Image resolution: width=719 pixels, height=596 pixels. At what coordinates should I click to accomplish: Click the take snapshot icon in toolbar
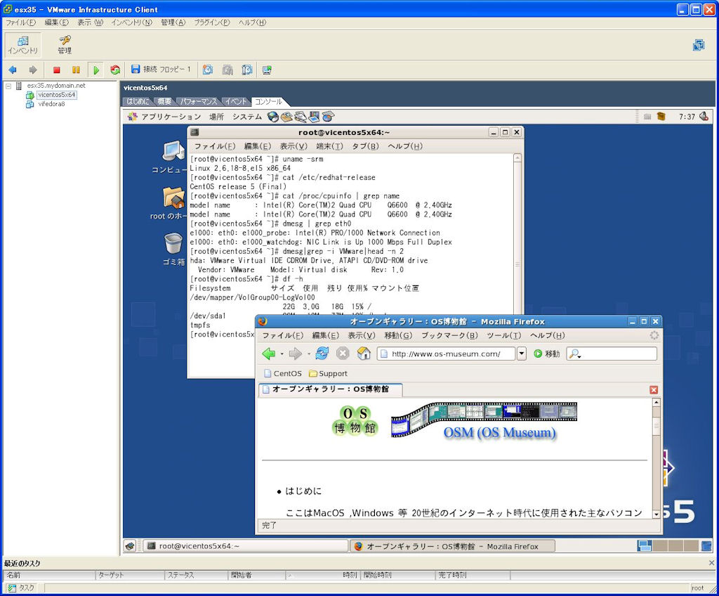208,70
